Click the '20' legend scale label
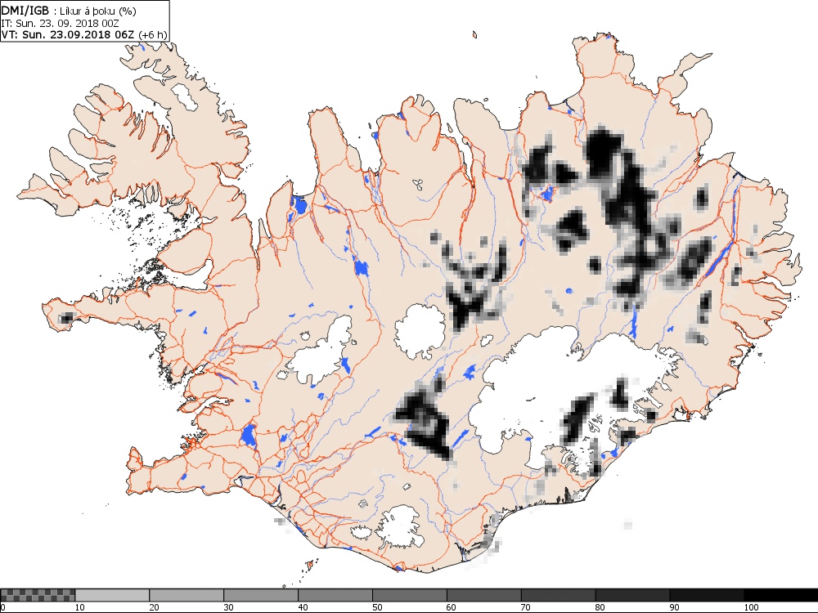The width and height of the screenshot is (818, 613). tap(154, 607)
